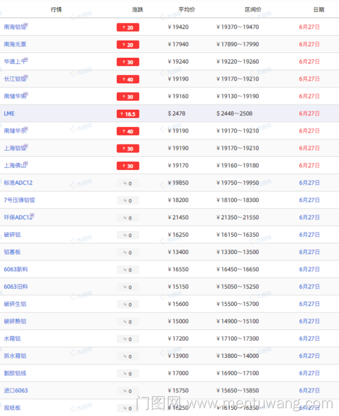
Task: Open the LME price row link
Action: 9,113
